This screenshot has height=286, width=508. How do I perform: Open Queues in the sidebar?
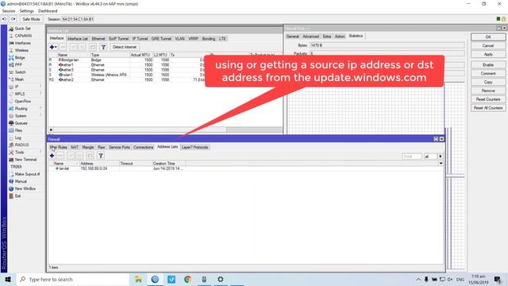coord(21,123)
